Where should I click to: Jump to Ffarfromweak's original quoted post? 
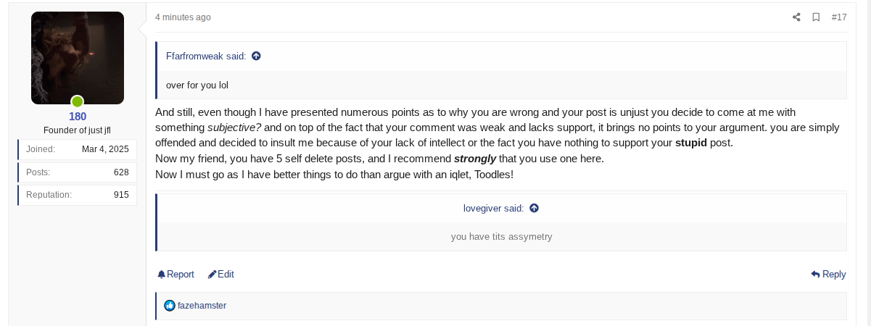[256, 56]
